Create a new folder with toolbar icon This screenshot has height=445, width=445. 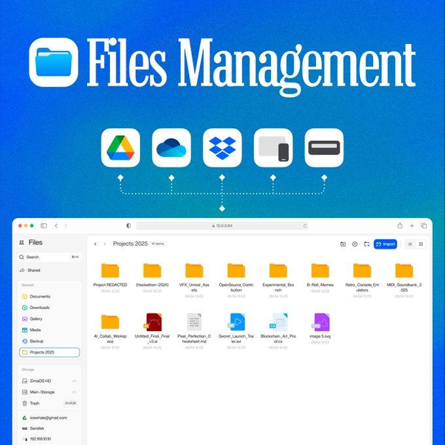click(343, 244)
